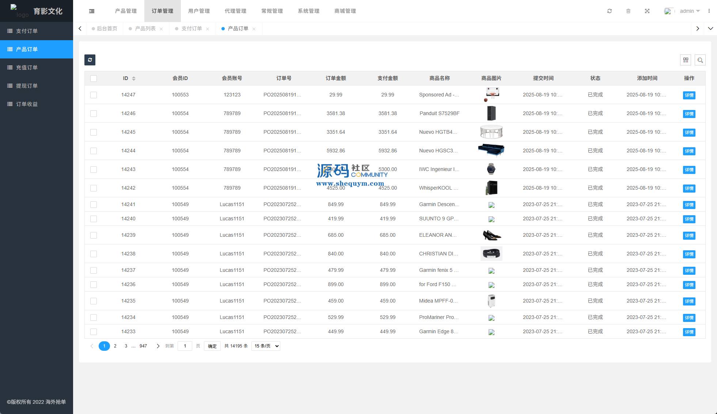Expand the tab list chevron dropdown
The width and height of the screenshot is (717, 414).
tap(710, 29)
